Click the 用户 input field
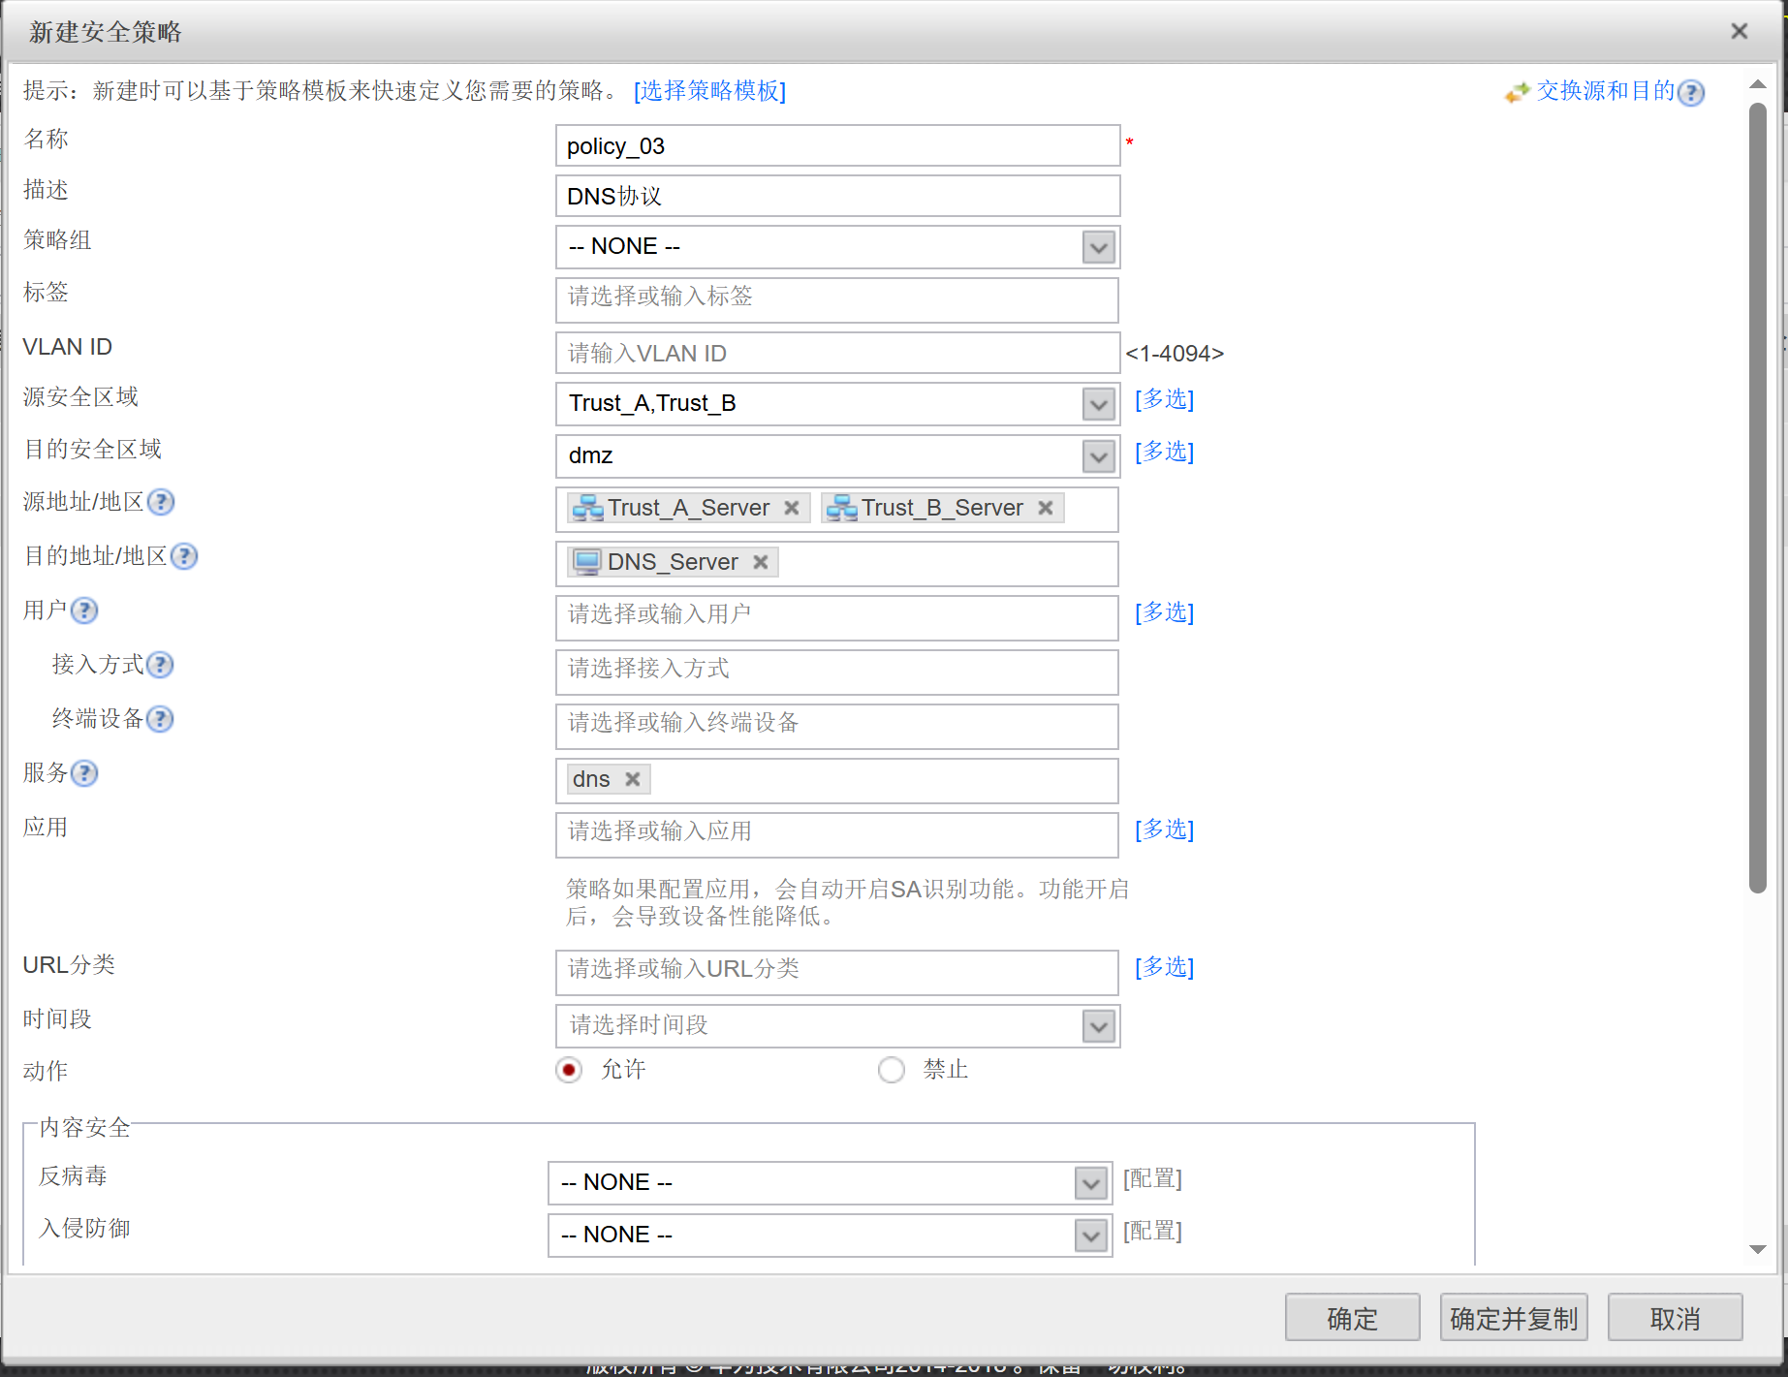This screenshot has height=1377, width=1788. coord(837,618)
